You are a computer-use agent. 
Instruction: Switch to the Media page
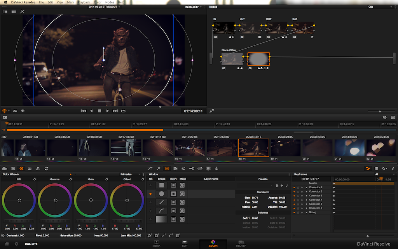pos(156,244)
